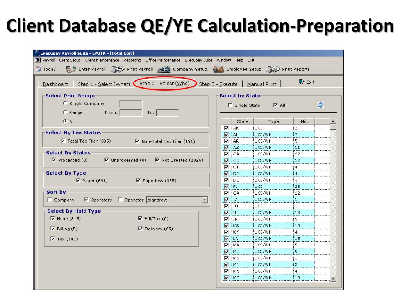Click the No. column header
This screenshot has height=300, width=400.
[304, 121]
